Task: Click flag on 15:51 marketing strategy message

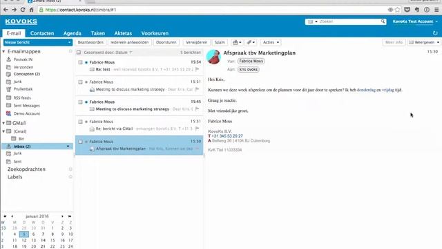Action: pos(197,89)
